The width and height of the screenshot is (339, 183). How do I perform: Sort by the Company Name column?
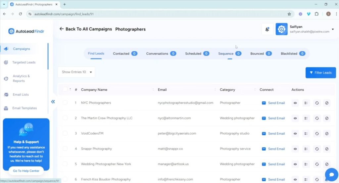[94, 90]
